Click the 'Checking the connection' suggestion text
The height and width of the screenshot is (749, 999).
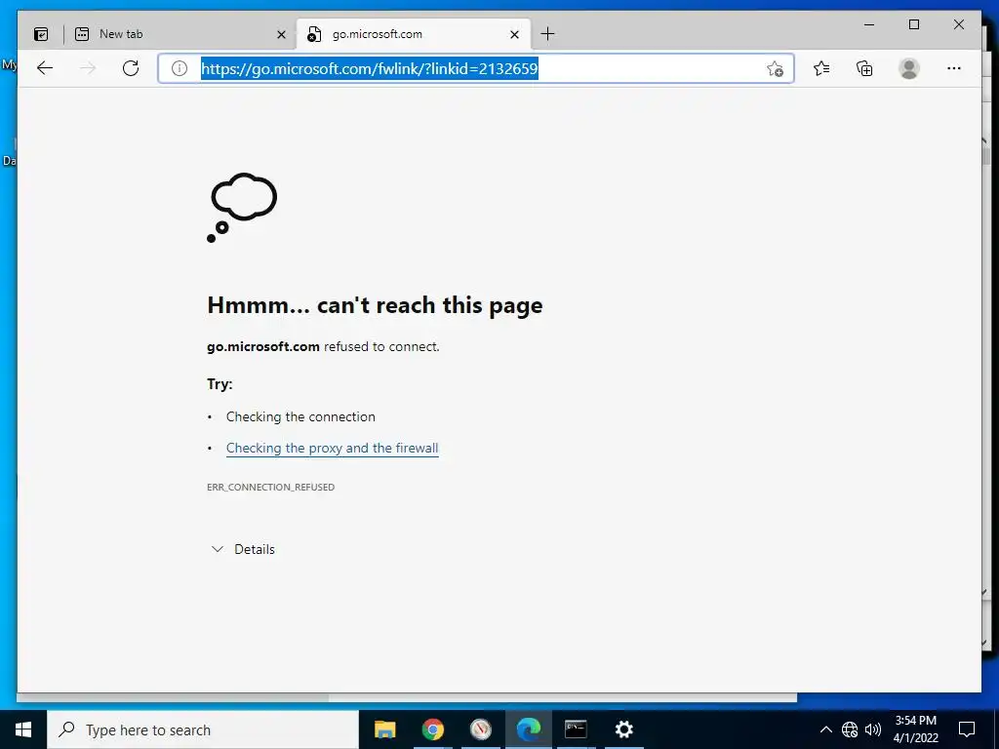click(x=300, y=416)
